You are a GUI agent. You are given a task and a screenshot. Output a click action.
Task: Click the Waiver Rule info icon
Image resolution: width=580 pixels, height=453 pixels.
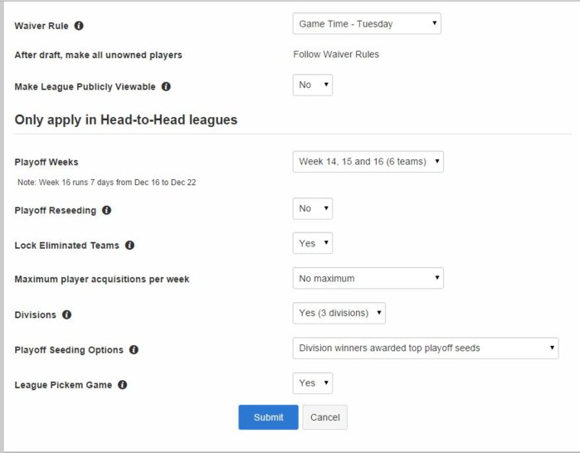79,26
